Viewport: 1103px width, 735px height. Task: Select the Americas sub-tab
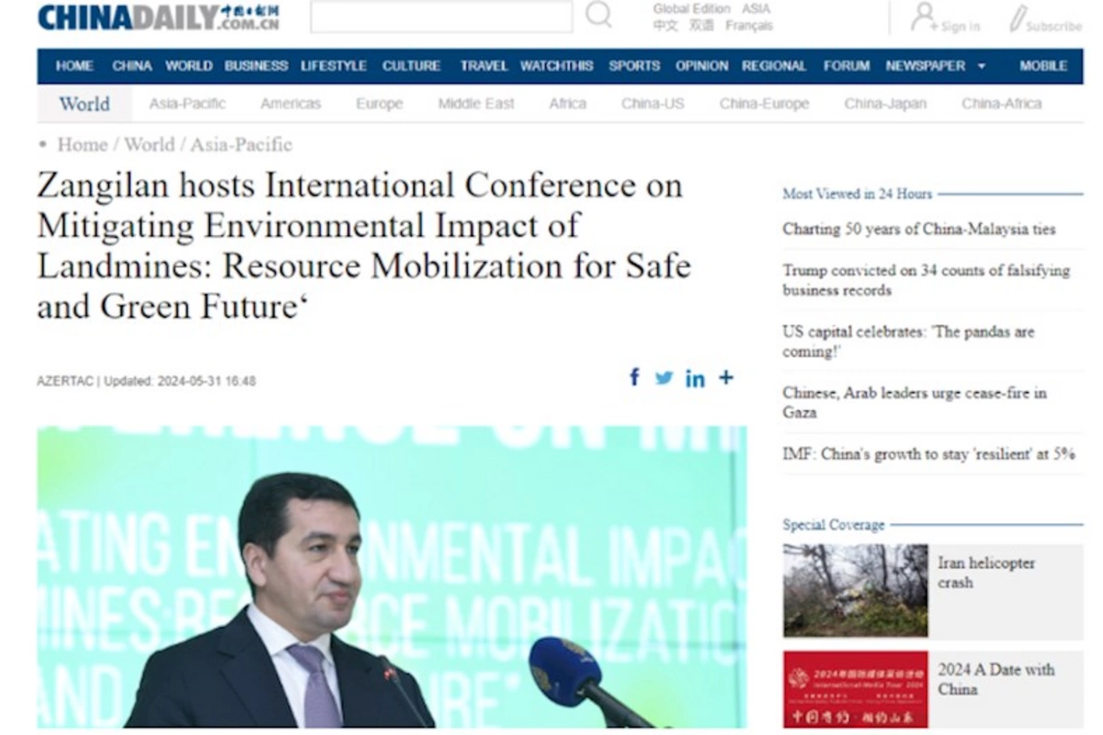(290, 104)
